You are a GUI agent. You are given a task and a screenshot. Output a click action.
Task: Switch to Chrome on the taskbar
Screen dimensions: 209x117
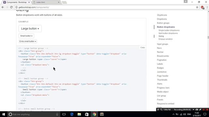94,114
